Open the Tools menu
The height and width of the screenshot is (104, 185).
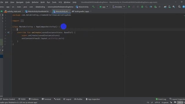[54, 2]
